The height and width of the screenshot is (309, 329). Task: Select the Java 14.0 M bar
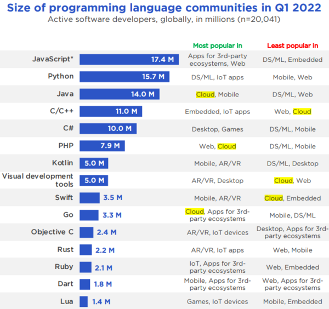(119, 94)
